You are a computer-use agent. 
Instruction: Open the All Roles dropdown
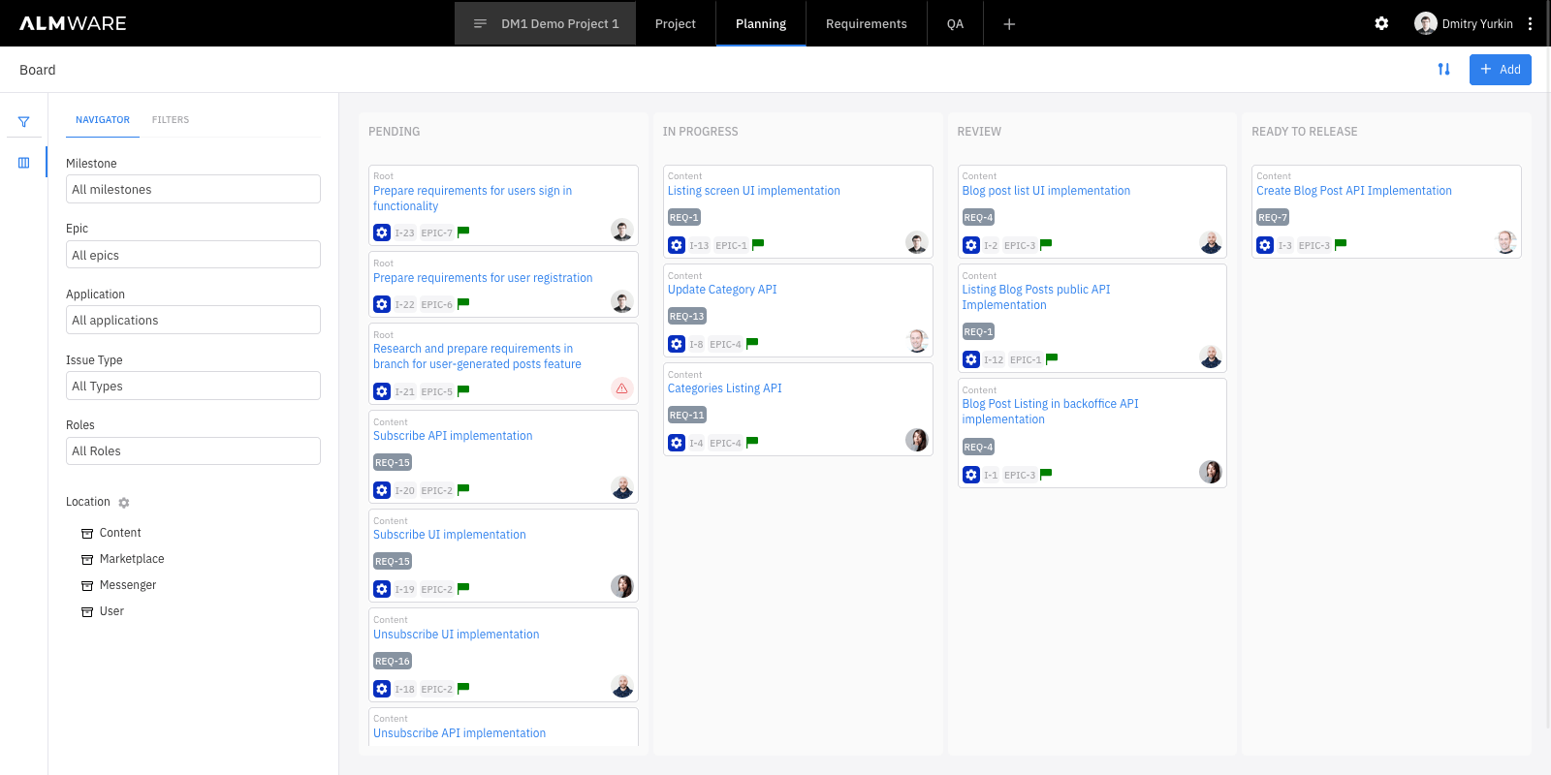point(193,450)
